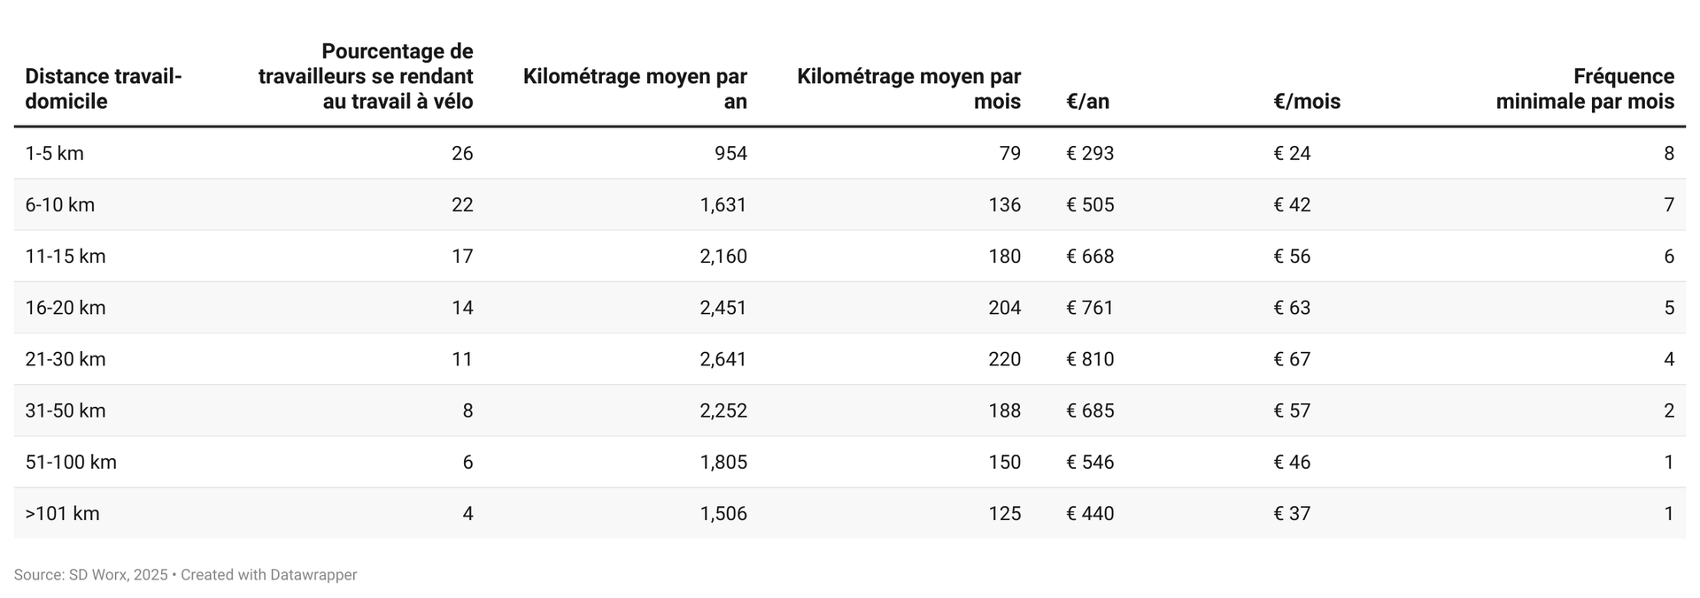This screenshot has width=1700, height=598.
Task: Select the "16-20 km" distance cell
Action: pos(66,307)
